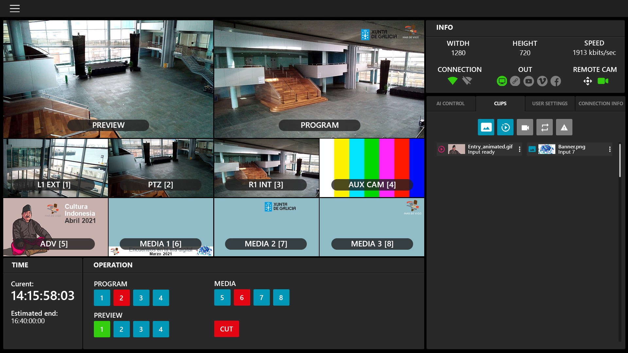The width and height of the screenshot is (628, 353).
Task: Click the clips panel vertical scrollbar
Action: tap(619, 161)
